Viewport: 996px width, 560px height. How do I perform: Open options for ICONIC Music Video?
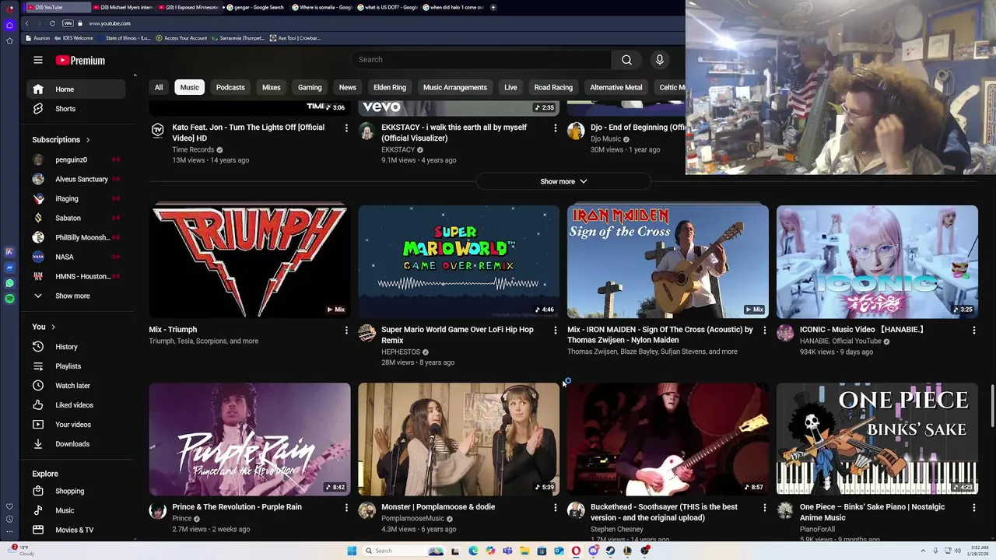(973, 331)
